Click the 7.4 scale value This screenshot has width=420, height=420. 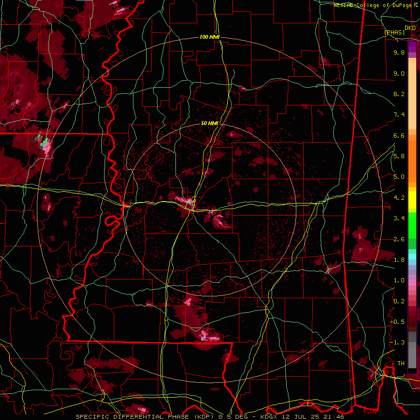399,115
